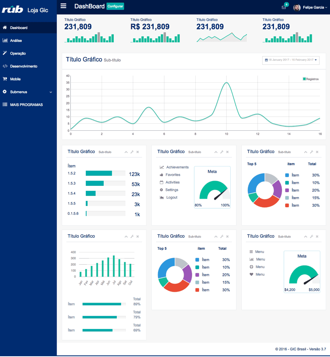The height and width of the screenshot is (357, 330).
Task: Open the date range picker dropdown
Action: coord(291,60)
